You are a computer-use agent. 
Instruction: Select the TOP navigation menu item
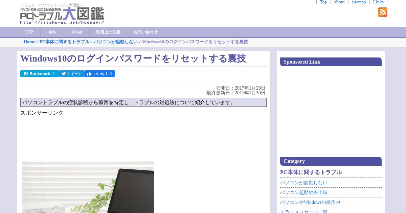click(29, 32)
